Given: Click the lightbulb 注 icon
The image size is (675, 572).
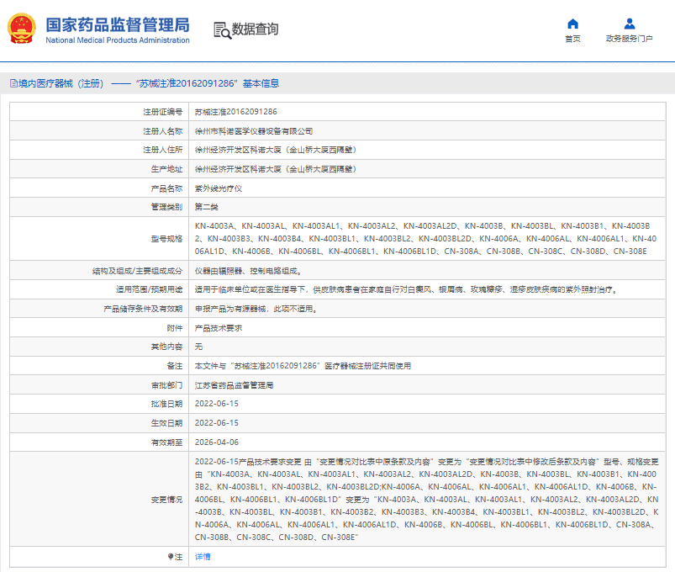Looking at the screenshot, I should click(x=171, y=557).
